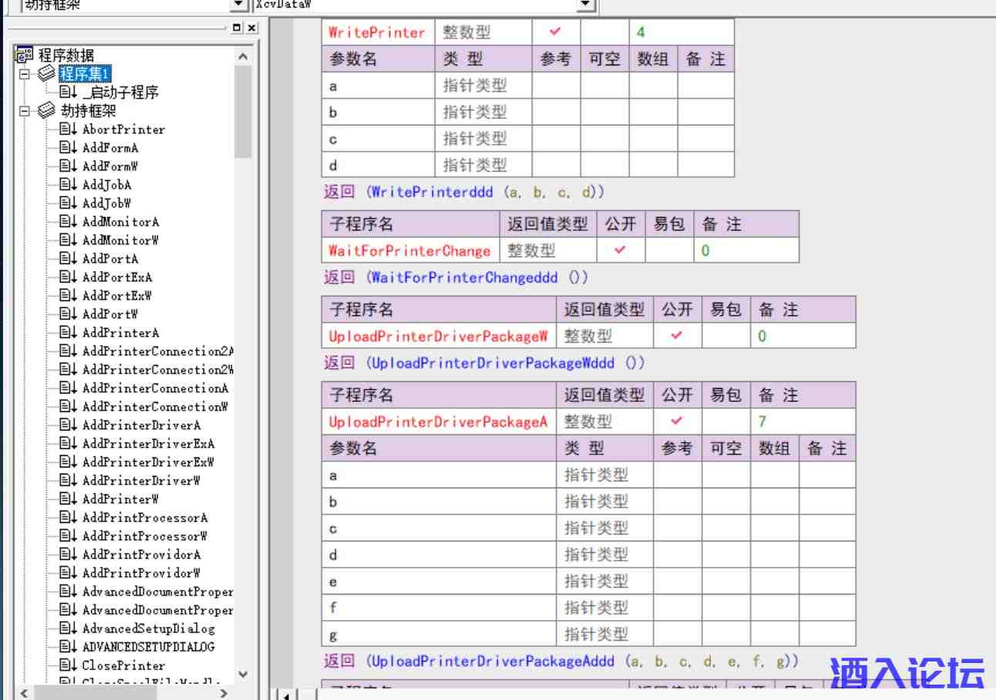The image size is (996, 700).
Task: Select AddFormA in the tree
Action: pos(110,148)
